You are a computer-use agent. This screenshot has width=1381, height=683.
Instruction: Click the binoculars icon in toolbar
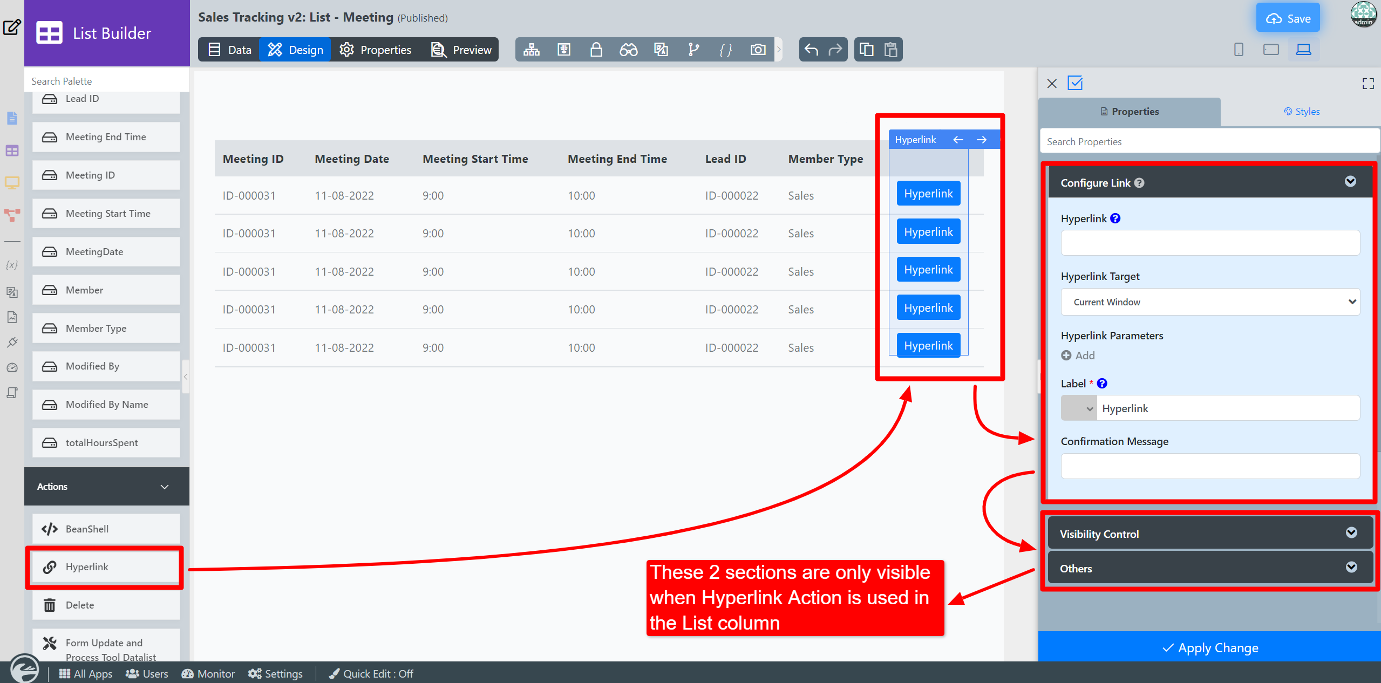tap(628, 50)
